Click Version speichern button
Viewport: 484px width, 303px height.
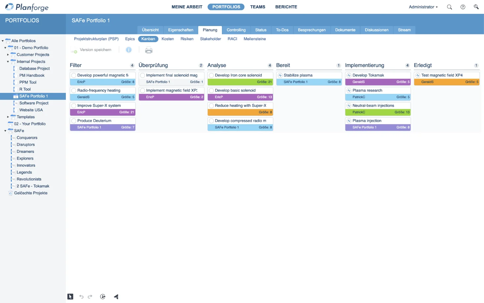[x=95, y=50]
